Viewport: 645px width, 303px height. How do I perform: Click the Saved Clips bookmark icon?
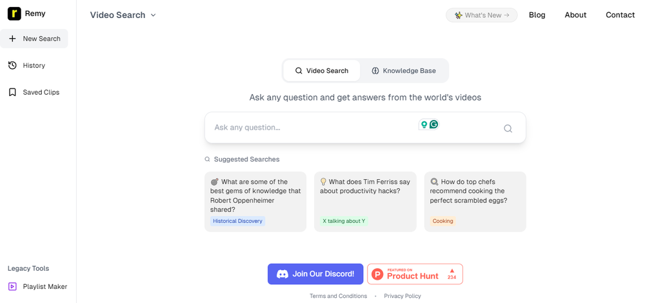12,92
